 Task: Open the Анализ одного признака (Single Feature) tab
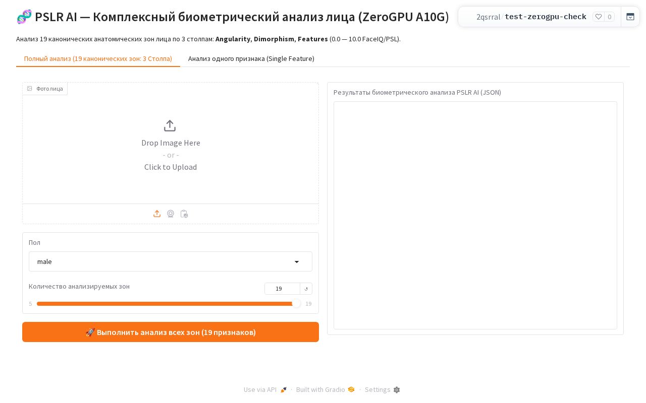pos(251,58)
